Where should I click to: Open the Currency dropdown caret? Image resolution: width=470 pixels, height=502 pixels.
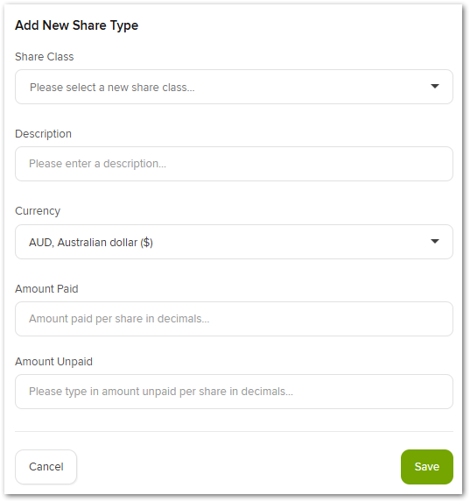(x=434, y=241)
